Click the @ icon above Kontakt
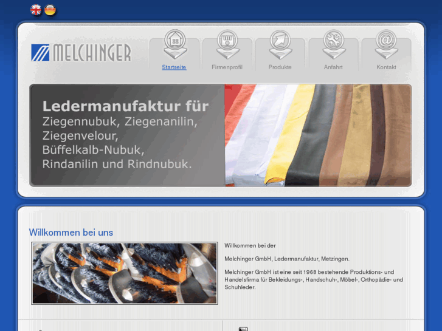The width and height of the screenshot is (442, 331). click(x=387, y=44)
